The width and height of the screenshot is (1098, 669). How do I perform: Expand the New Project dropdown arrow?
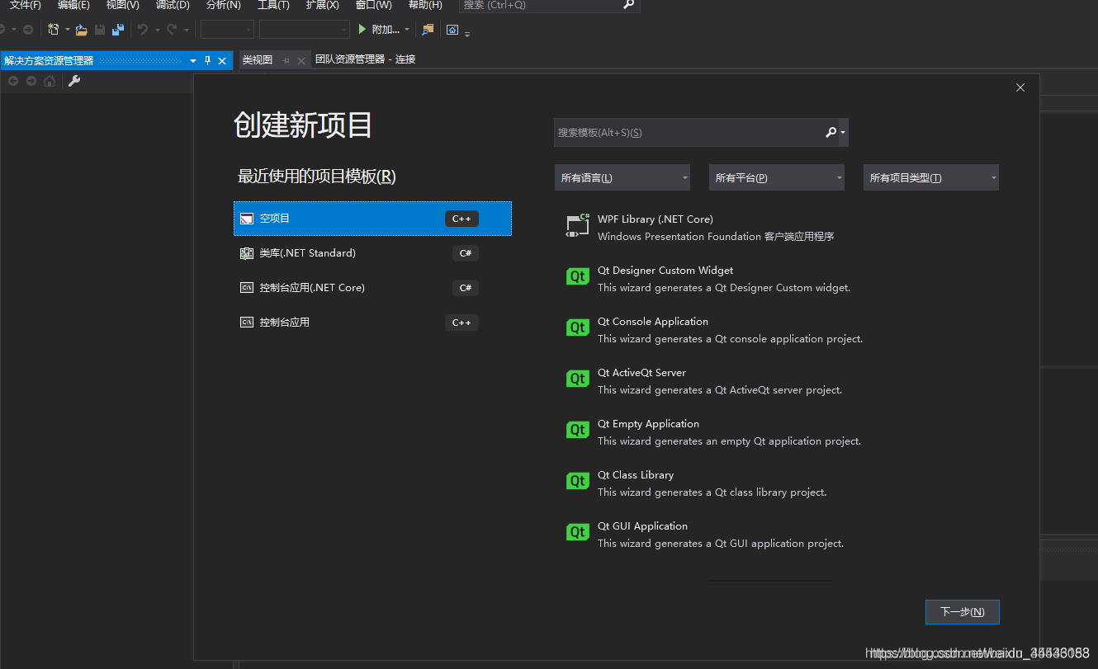pos(67,31)
